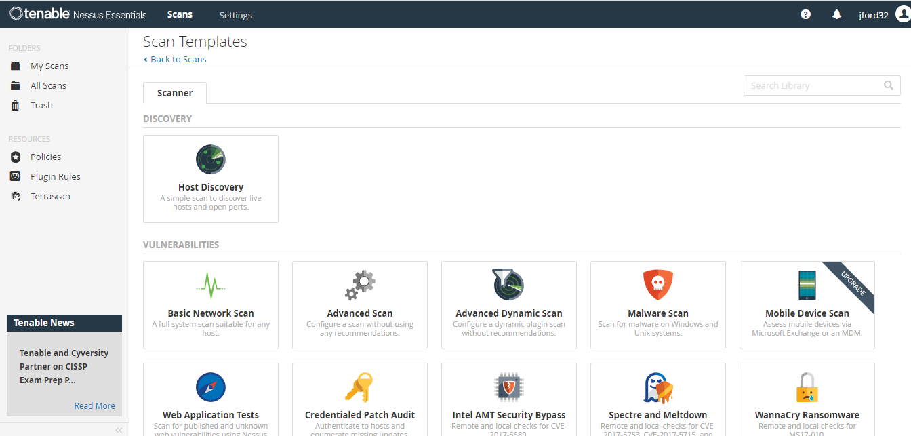Open the Credentialed Patch Audit template
Image resolution: width=911 pixels, height=436 pixels.
click(359, 400)
